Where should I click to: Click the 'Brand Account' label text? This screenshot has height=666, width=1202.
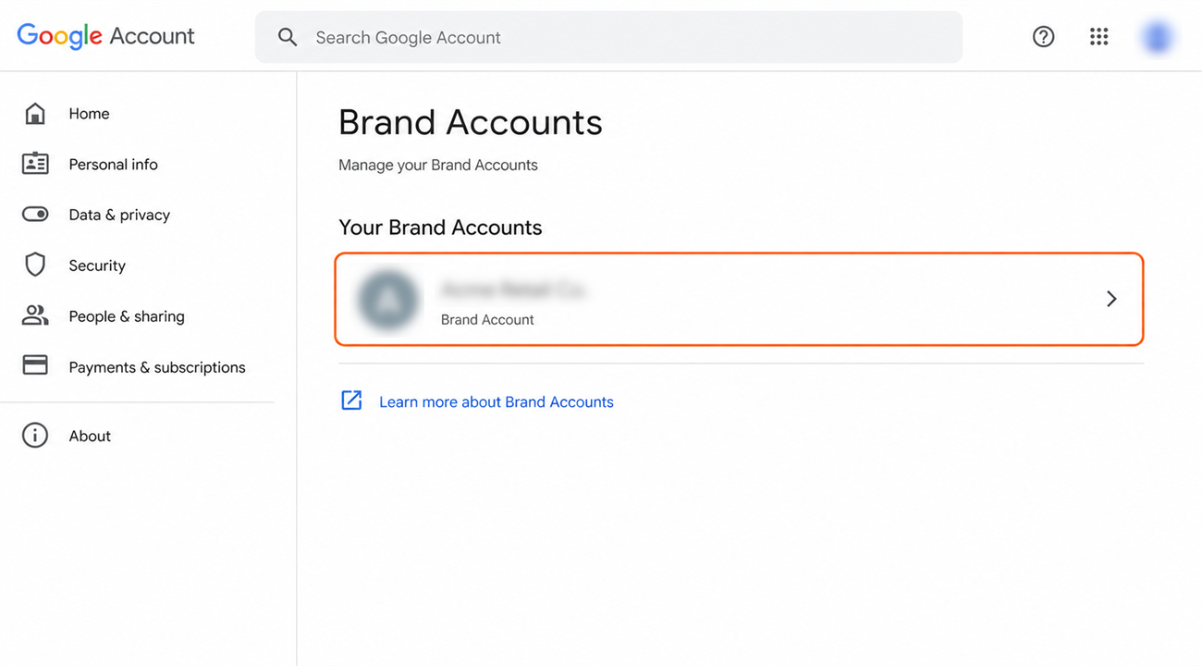point(487,319)
